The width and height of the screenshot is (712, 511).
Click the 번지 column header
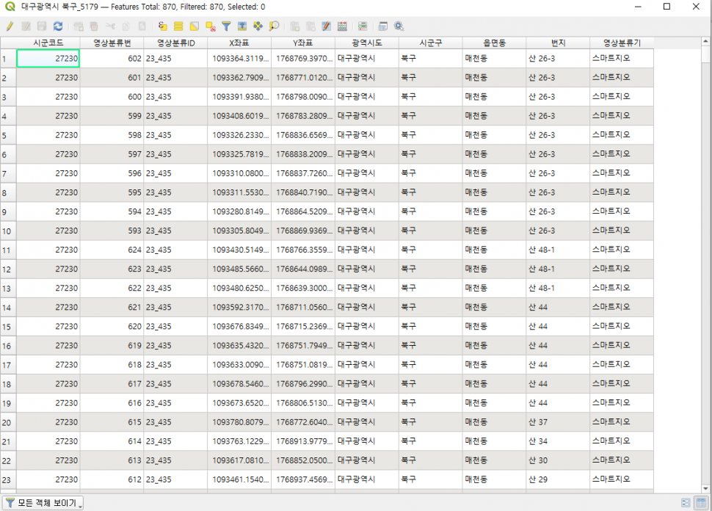click(x=558, y=43)
